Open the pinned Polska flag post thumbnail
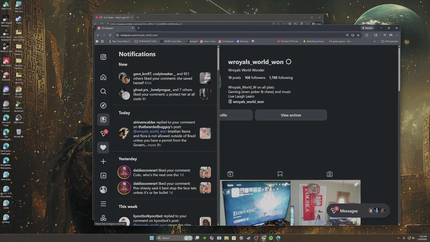Screen dimensions: 430x242 click(326, 203)
